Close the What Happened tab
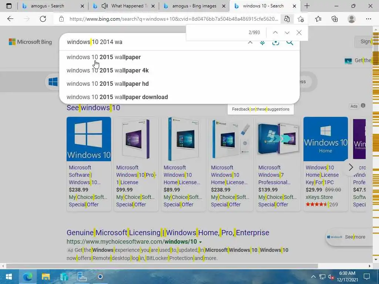379x284 pixels. pyautogui.click(x=153, y=6)
